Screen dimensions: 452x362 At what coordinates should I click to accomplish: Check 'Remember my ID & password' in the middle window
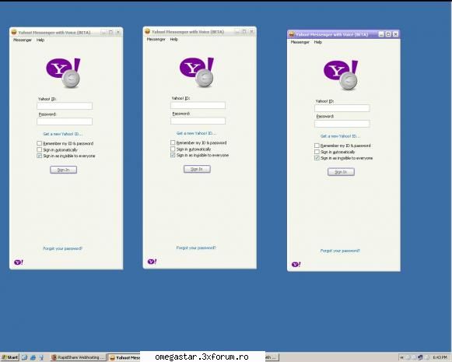click(173, 142)
